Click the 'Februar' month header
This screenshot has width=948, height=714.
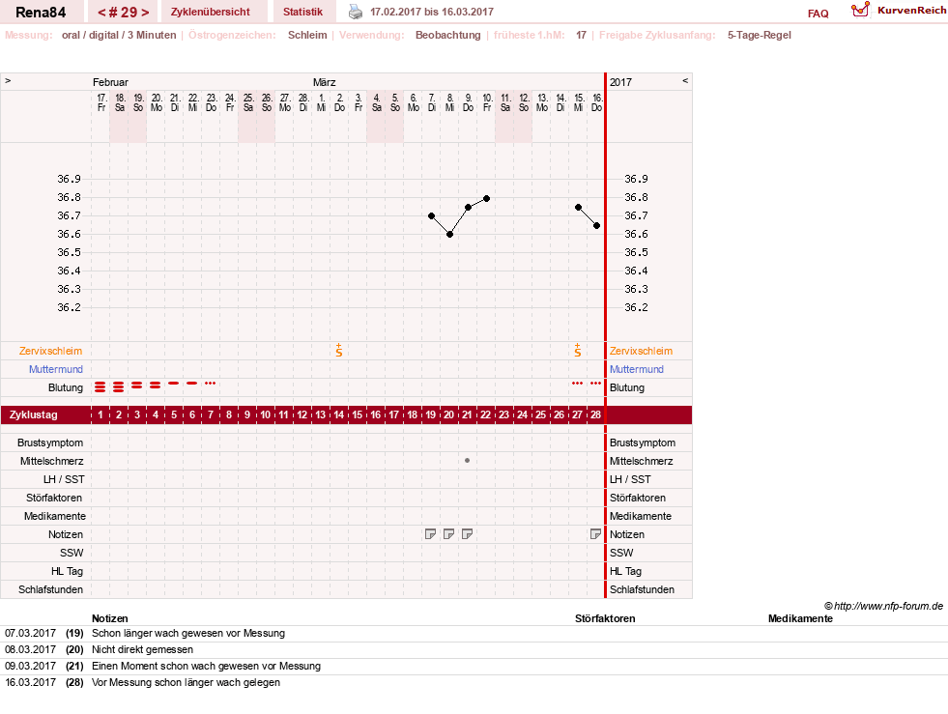click(110, 82)
